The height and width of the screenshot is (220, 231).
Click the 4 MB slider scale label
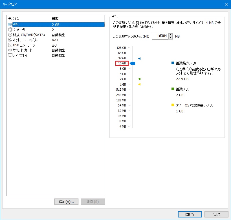click(x=123, y=127)
